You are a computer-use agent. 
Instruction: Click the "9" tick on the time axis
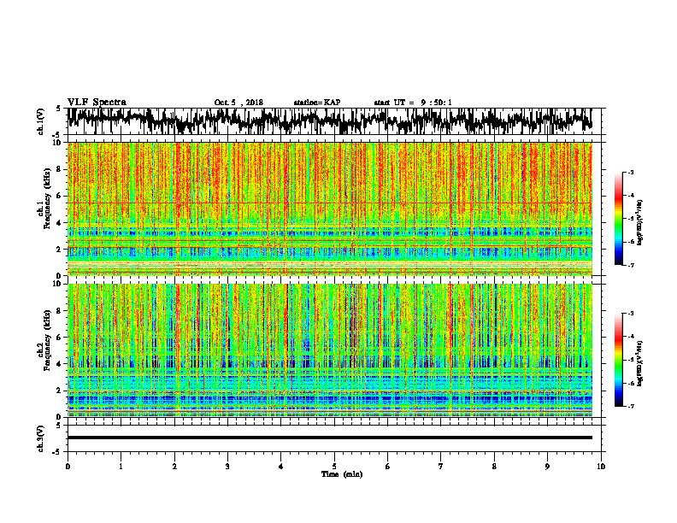click(547, 466)
